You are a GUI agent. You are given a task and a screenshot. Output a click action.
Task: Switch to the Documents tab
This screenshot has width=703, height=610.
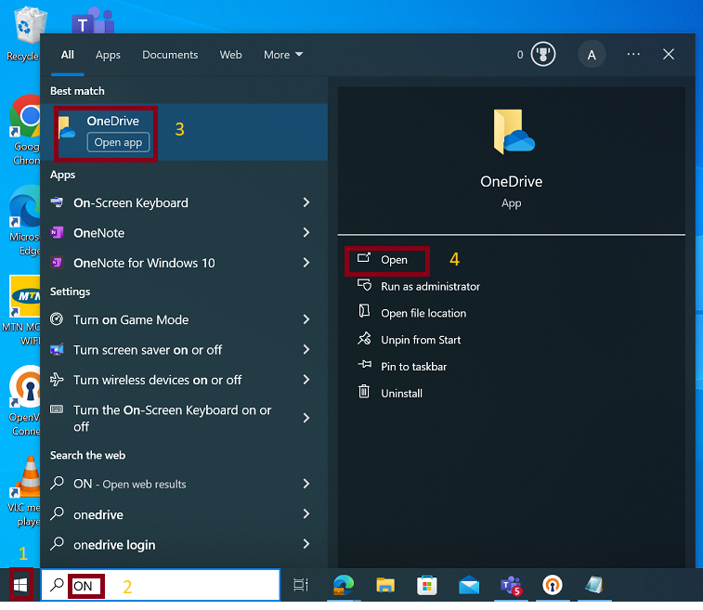point(170,55)
